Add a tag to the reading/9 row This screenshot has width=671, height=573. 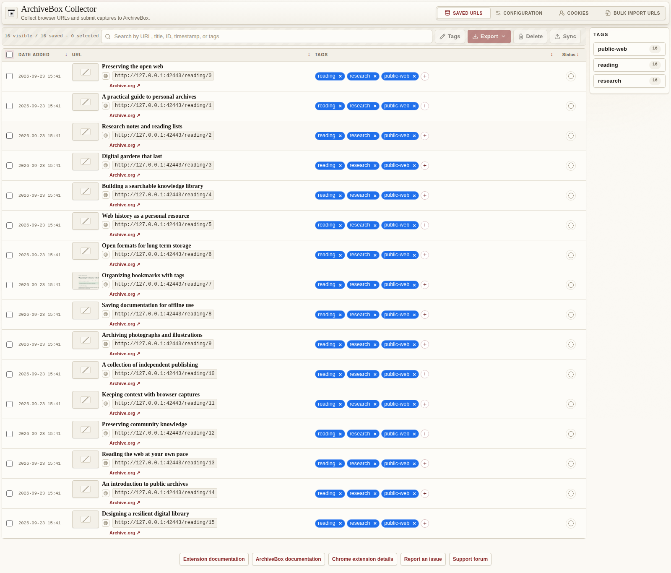pos(425,344)
